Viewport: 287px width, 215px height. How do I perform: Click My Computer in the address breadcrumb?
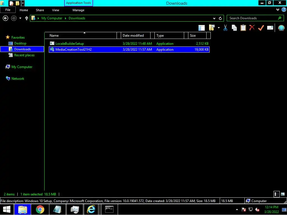pyautogui.click(x=52, y=18)
